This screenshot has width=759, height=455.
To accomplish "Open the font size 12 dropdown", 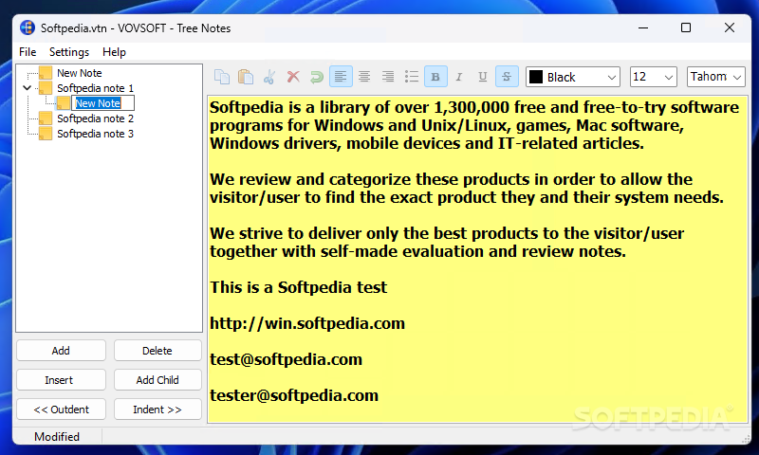I will pyautogui.click(x=653, y=77).
